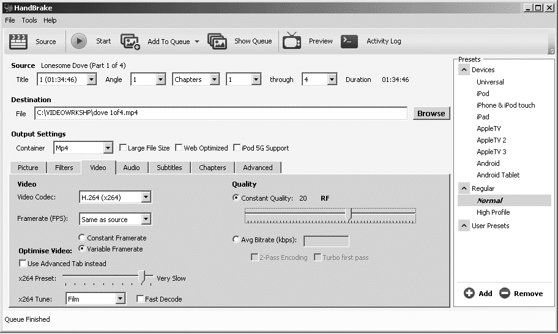Enable the Large File Size checkbox

pos(123,147)
